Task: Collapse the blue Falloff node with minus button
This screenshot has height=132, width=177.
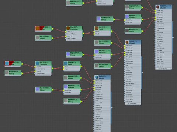Action: click(78, 62)
